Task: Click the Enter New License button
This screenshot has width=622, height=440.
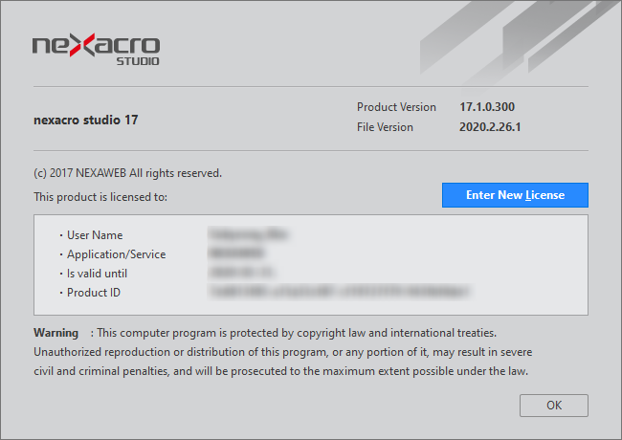Action: tap(515, 195)
